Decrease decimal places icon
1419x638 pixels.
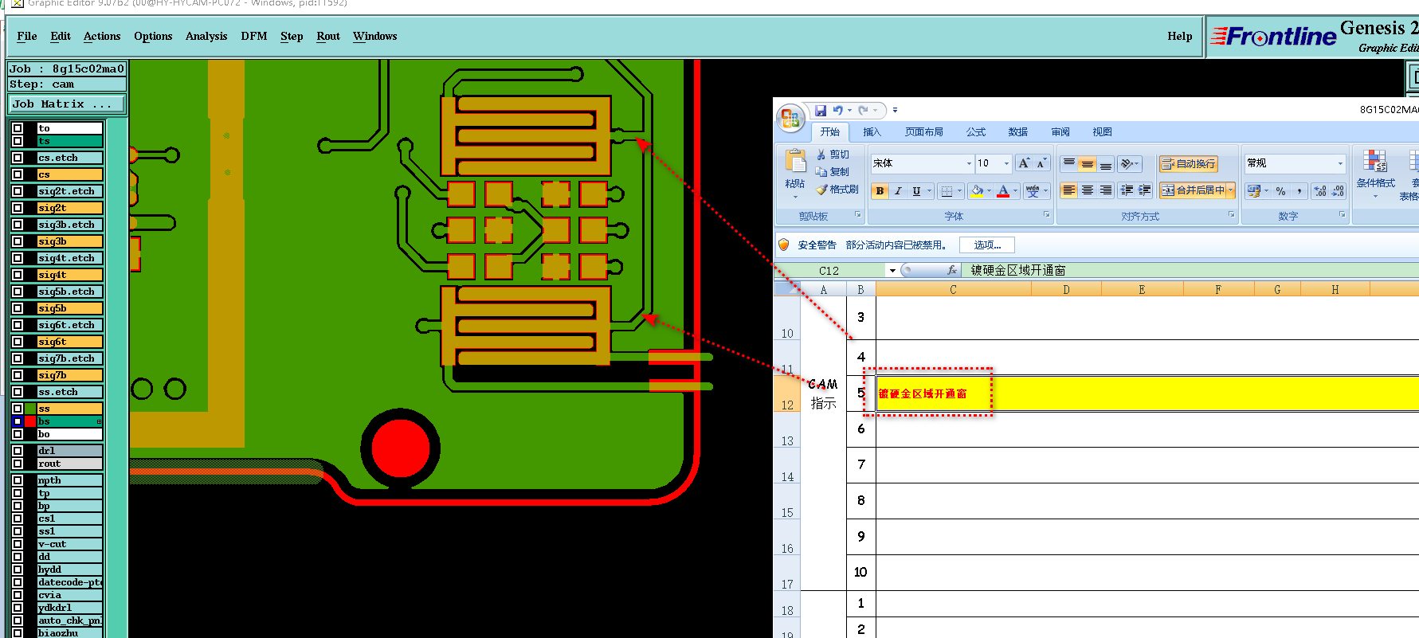(1339, 191)
